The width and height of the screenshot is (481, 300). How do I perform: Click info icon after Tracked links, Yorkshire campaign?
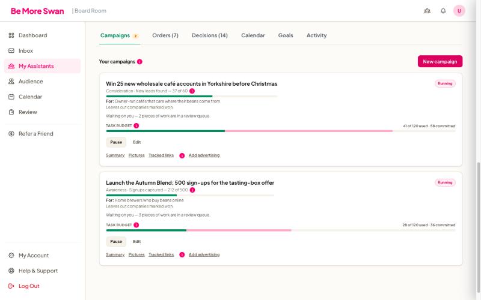(x=182, y=155)
